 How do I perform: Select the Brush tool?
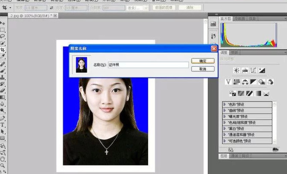tap(3, 71)
